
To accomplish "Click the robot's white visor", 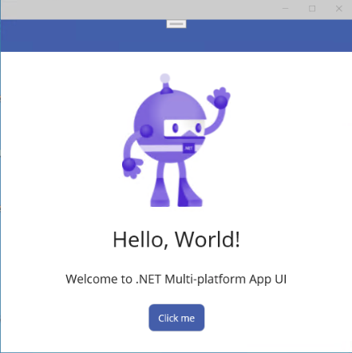I will pyautogui.click(x=184, y=129).
